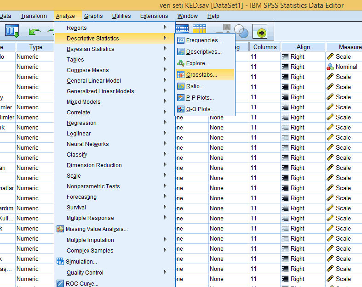Open ROC Curve analysis
This screenshot has height=287, width=362.
click(x=82, y=283)
